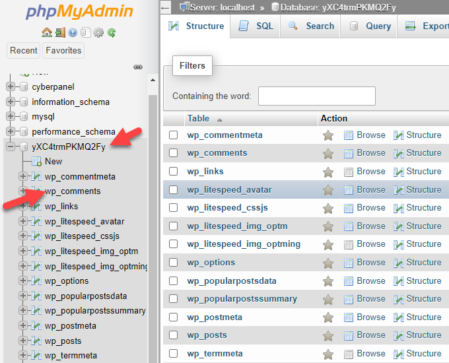Image resolution: width=449 pixels, height=363 pixels.
Task: Click the star icon for wp_options
Action: pyautogui.click(x=328, y=263)
